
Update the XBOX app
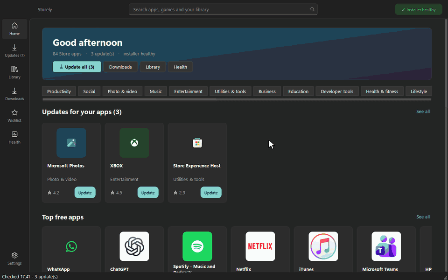pos(148,193)
